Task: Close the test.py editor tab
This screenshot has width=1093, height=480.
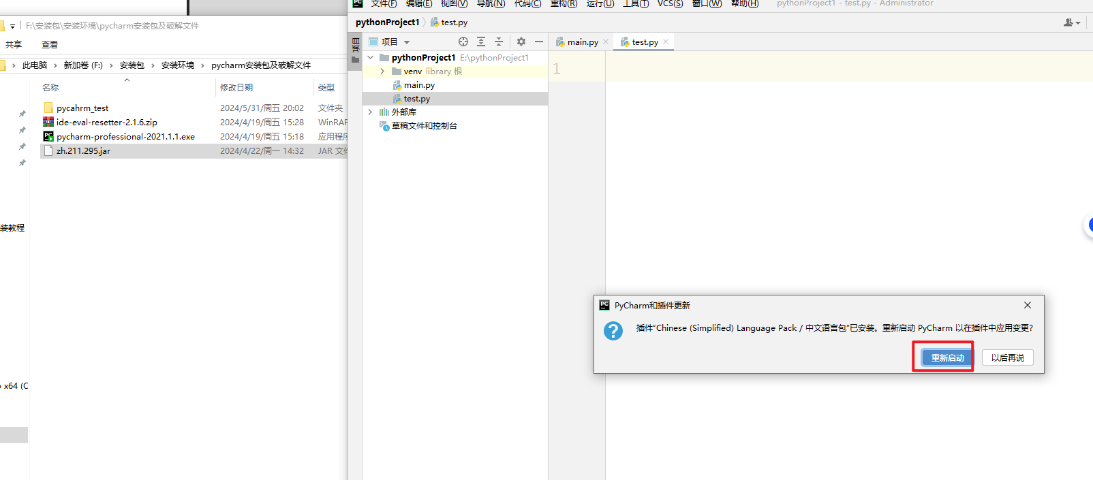Action: click(x=666, y=42)
